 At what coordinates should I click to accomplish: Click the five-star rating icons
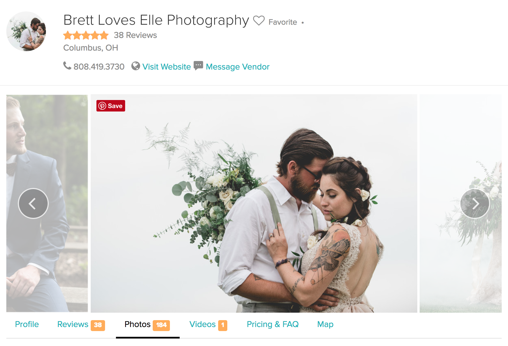[86, 35]
